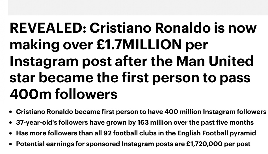
Task: Click the bullet marker before "Cristiano Ronaldo became"
Action: (11, 112)
